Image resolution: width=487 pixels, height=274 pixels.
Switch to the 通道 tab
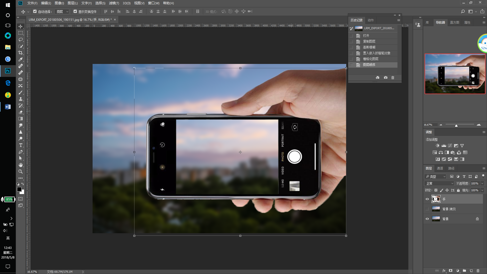[440, 168]
